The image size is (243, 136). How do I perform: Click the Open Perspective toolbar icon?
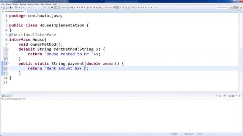click(231, 8)
